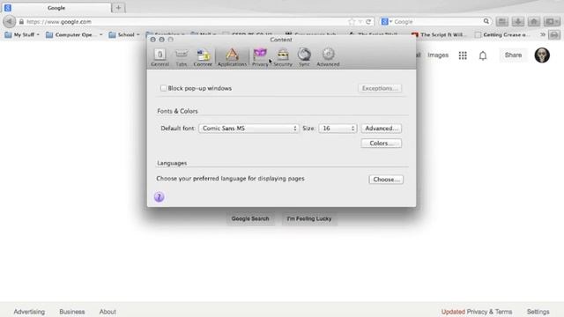The height and width of the screenshot is (317, 564).
Task: Open the Sync preferences pane
Action: tap(304, 57)
